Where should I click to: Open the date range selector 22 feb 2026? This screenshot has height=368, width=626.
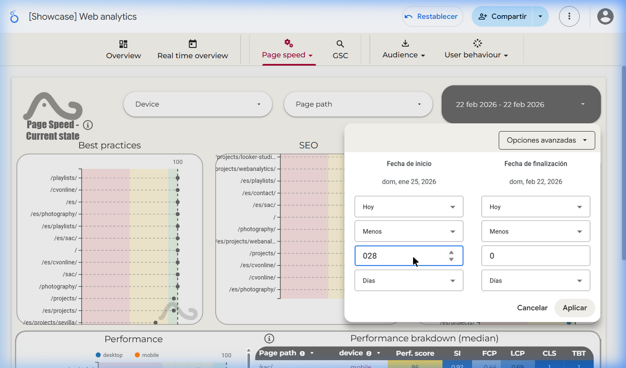point(521,104)
